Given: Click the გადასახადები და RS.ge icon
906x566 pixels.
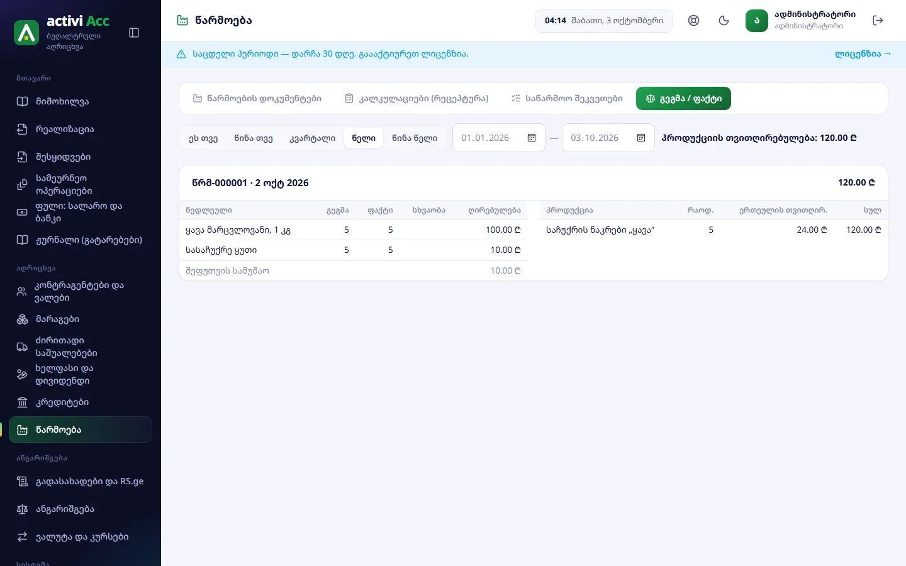Looking at the screenshot, I should (x=22, y=481).
